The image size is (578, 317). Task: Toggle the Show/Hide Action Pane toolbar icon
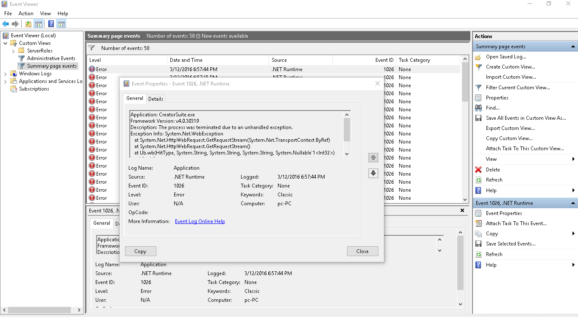61,24
